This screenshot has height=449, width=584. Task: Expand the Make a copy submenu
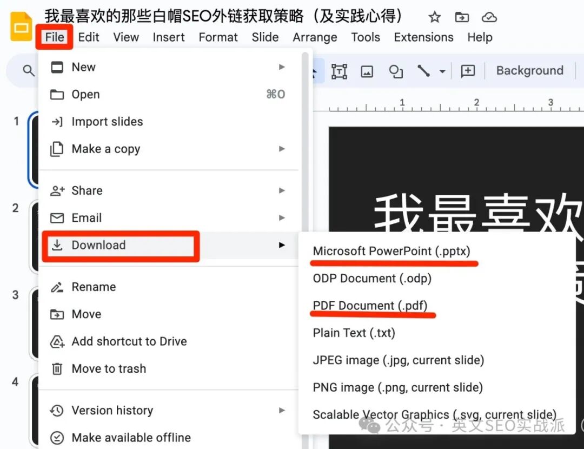169,149
